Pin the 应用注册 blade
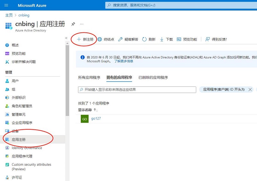 click(73, 24)
